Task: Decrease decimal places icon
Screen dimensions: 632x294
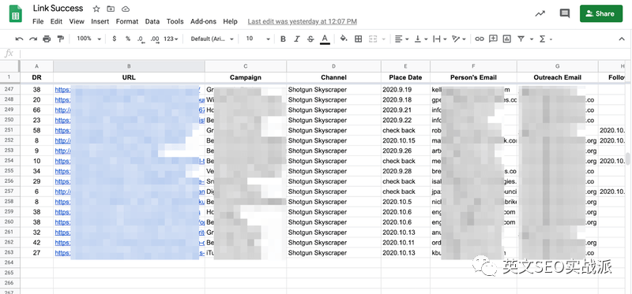Action: pos(141,39)
